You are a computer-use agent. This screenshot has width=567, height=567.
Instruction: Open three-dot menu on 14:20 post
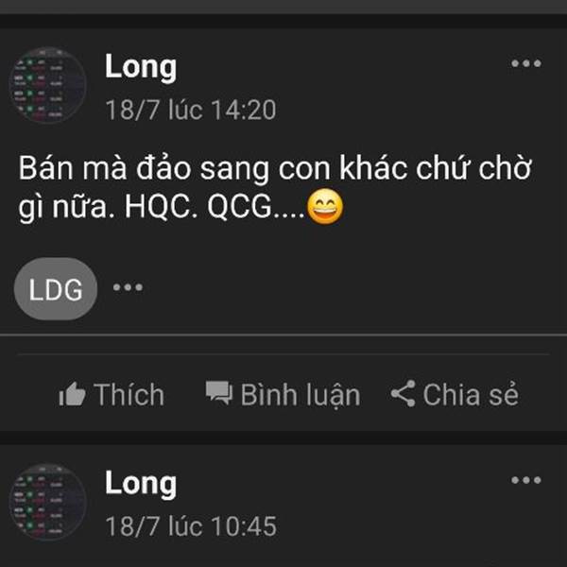click(526, 63)
